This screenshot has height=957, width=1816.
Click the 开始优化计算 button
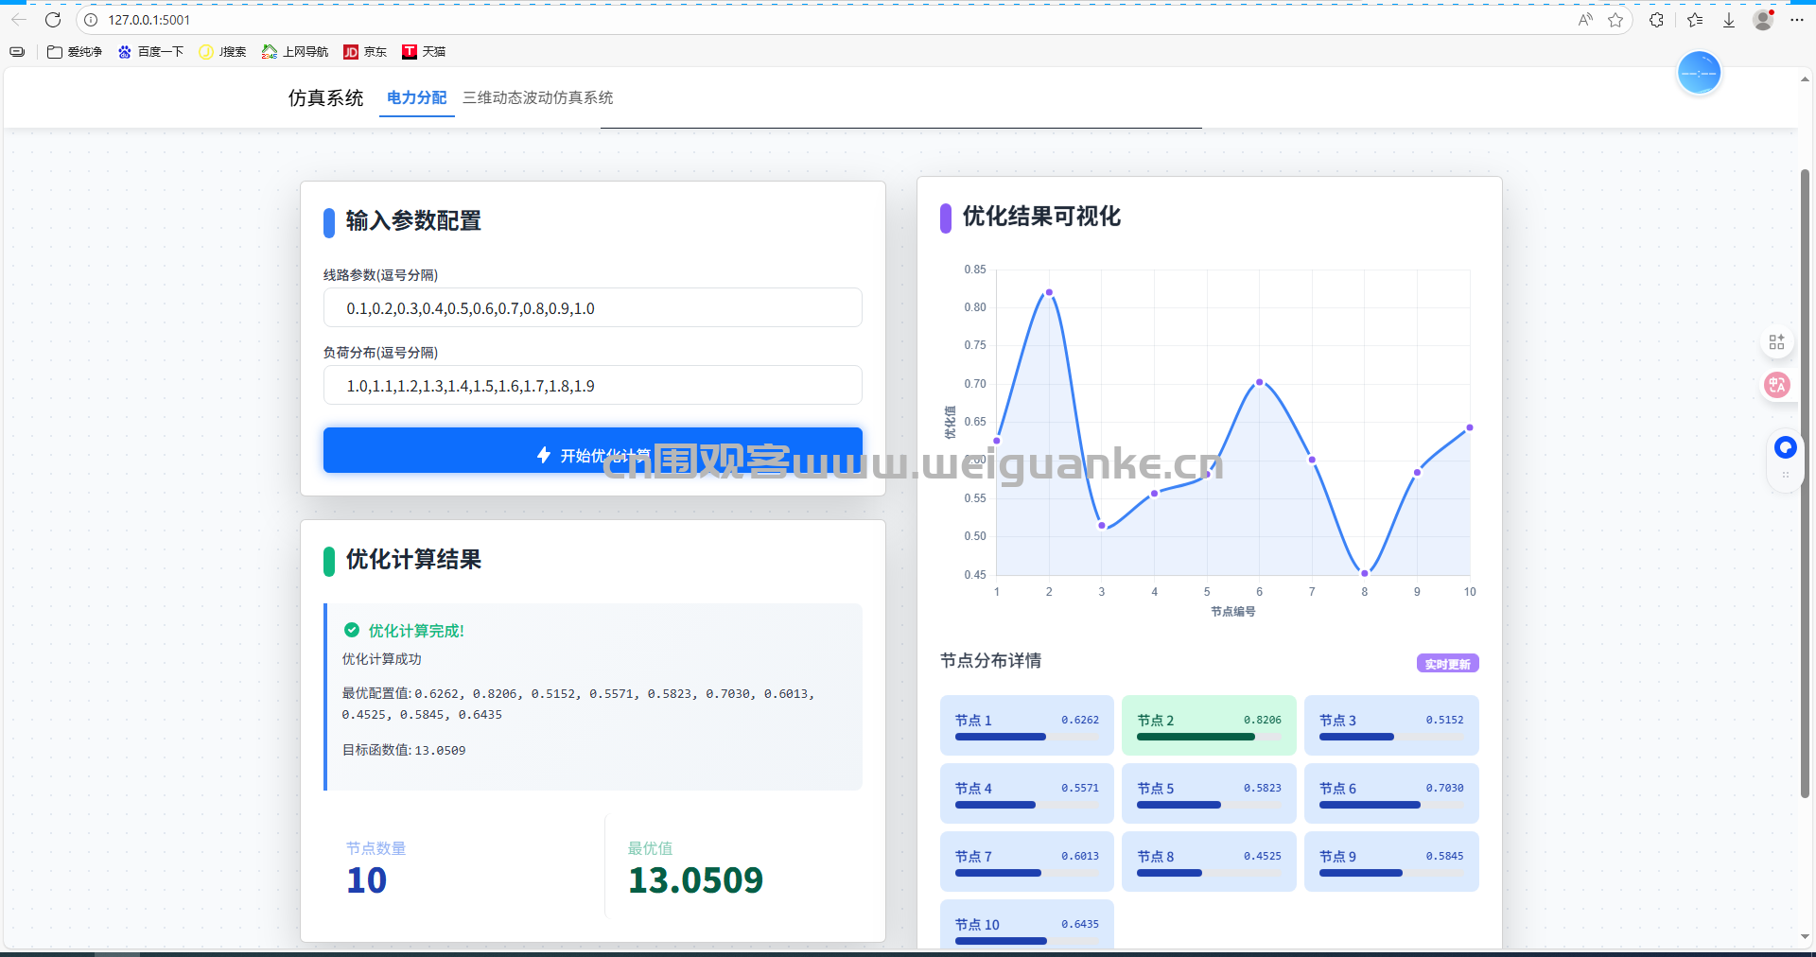[x=592, y=451]
